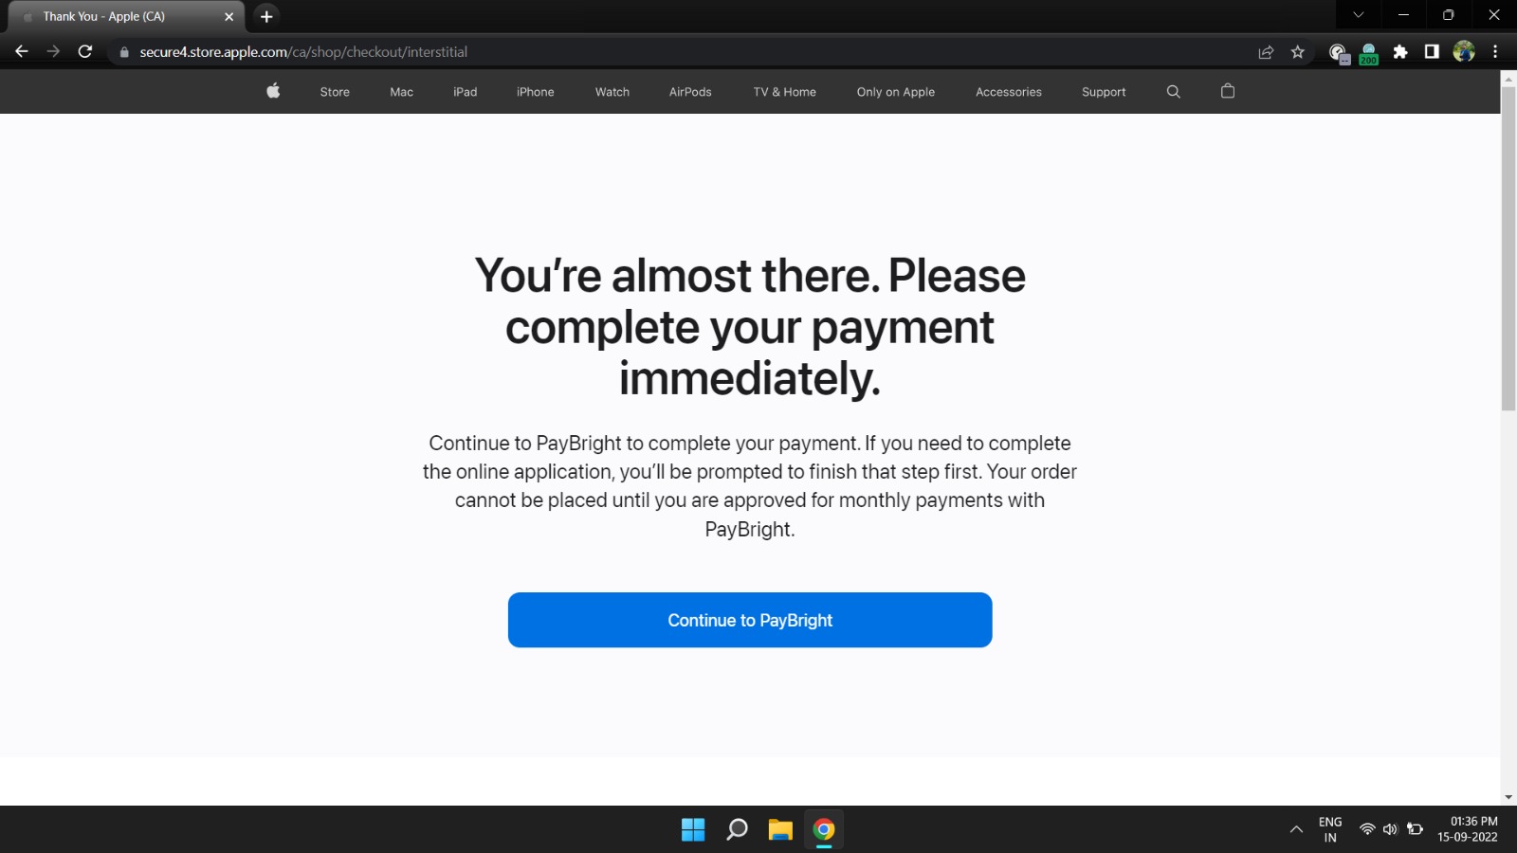Reload the page with the refresh icon
This screenshot has width=1517, height=853.
tap(85, 51)
